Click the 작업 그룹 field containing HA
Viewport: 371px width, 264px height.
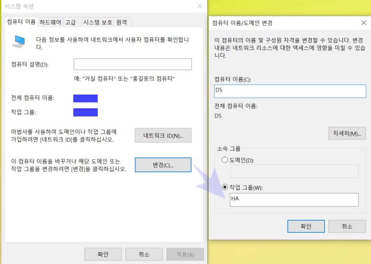tap(294, 199)
